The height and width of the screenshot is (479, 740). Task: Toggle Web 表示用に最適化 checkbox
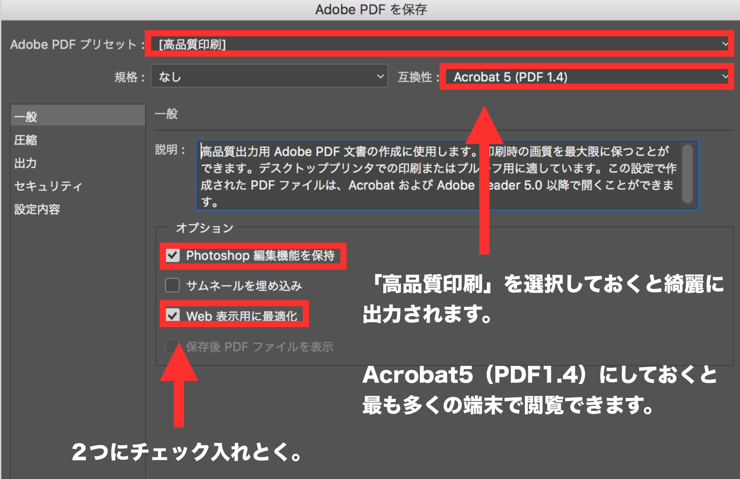(173, 315)
